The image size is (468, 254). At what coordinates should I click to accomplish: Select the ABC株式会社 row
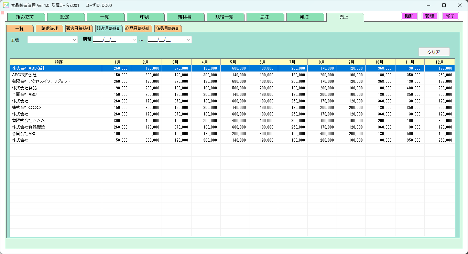tap(232, 75)
